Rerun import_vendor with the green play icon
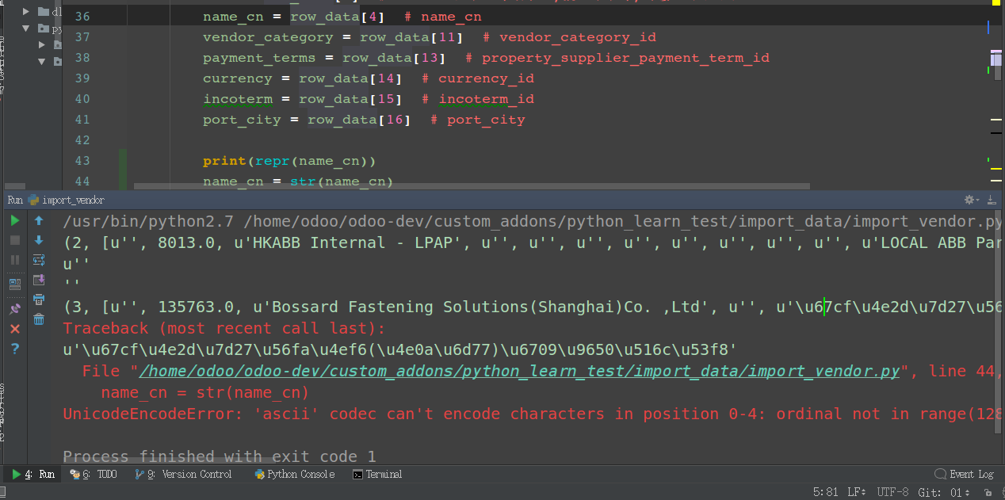Image resolution: width=1005 pixels, height=500 pixels. 15,220
